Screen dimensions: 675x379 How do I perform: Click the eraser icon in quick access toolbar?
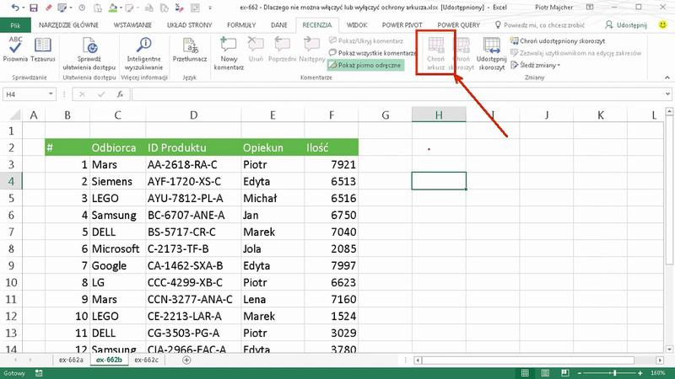48,8
